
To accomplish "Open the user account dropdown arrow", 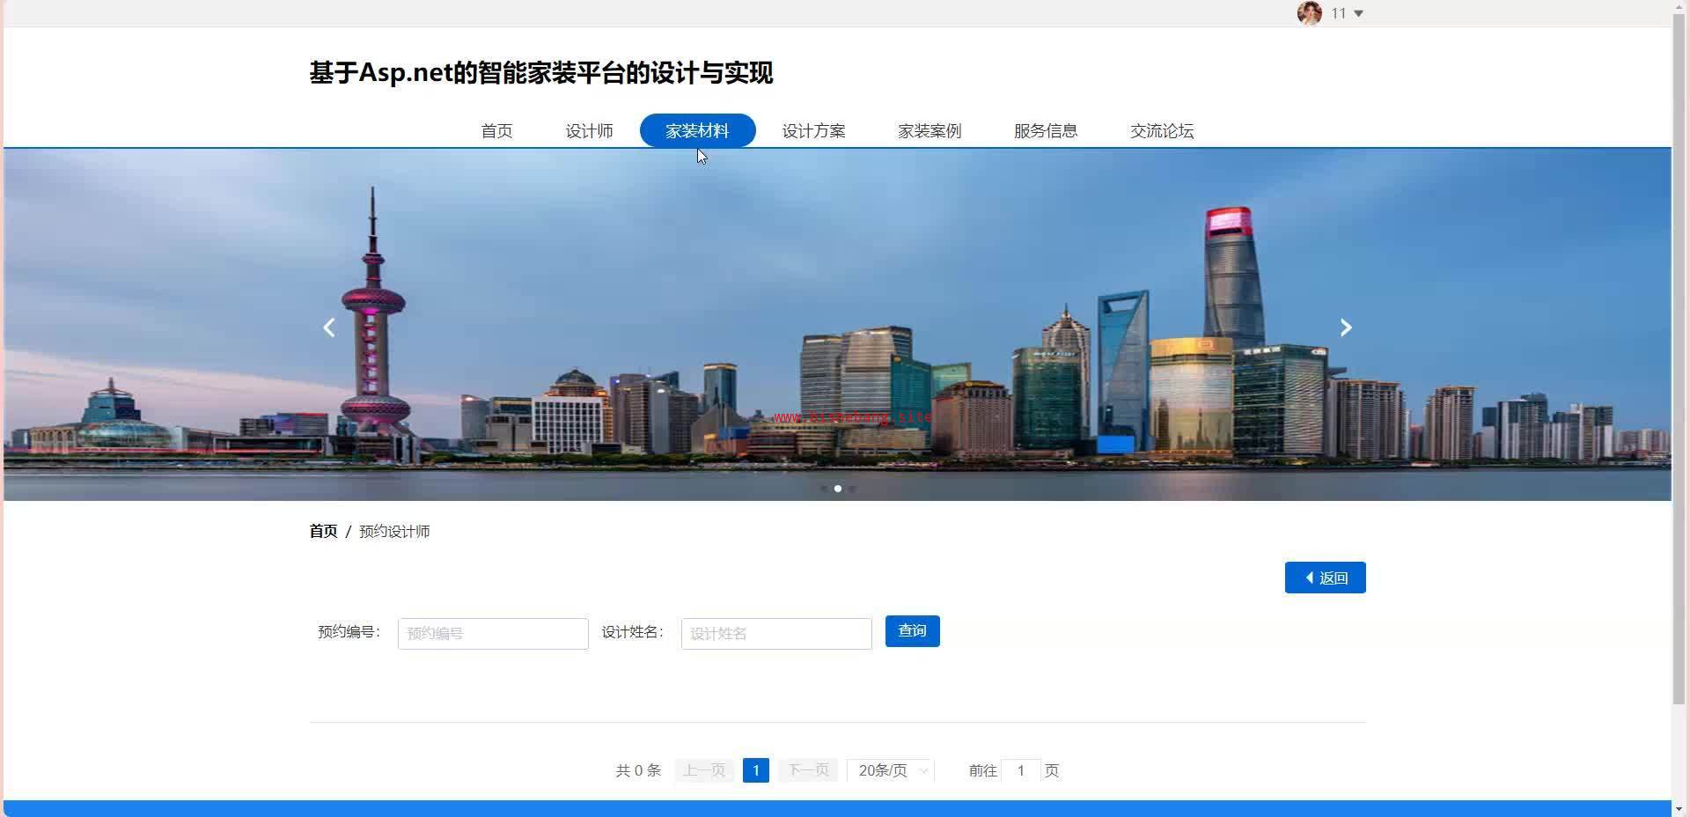I will [1358, 13].
